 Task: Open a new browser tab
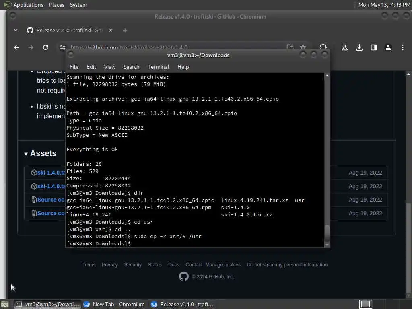pyautogui.click(x=125, y=30)
